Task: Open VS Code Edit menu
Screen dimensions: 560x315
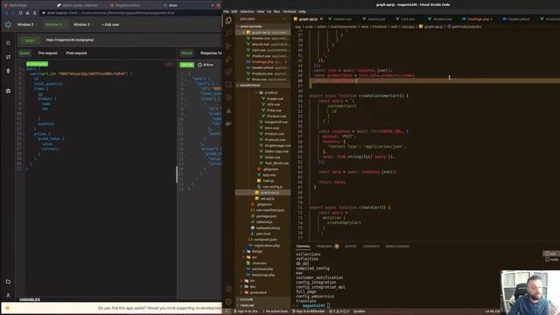Action: 234,11
